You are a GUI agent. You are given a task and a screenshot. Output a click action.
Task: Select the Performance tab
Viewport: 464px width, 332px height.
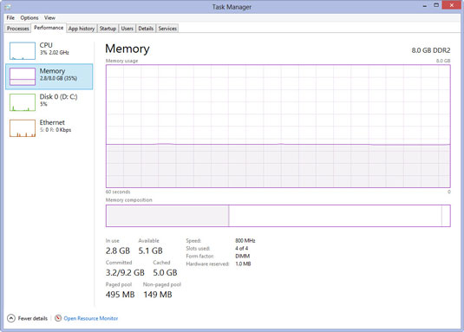pyautogui.click(x=49, y=28)
